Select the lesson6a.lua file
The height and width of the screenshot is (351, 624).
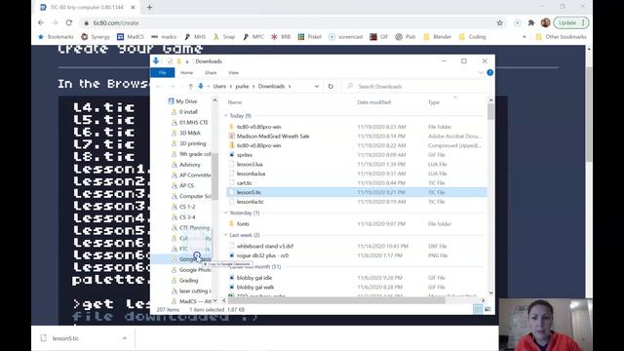(356, 174)
